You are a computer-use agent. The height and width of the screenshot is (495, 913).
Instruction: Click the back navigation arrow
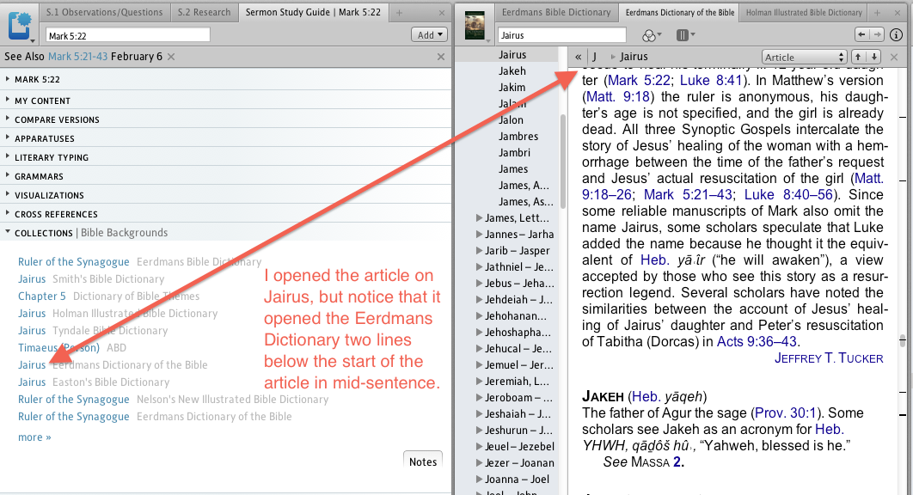[861, 35]
